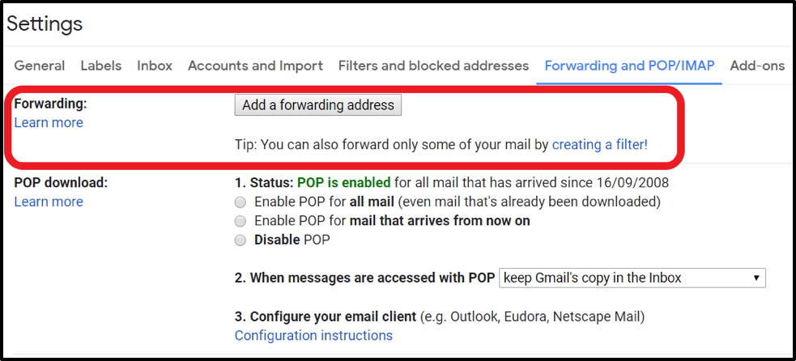This screenshot has height=361, width=796.
Task: Select the Disable POP radio option
Action: 241,240
